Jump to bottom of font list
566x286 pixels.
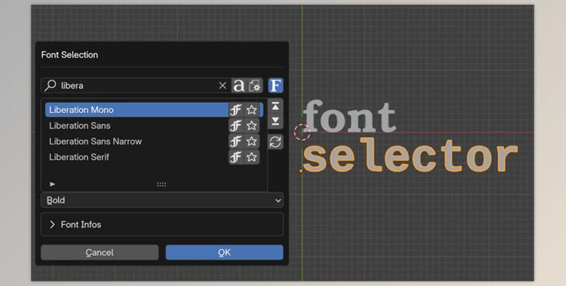pyautogui.click(x=275, y=121)
